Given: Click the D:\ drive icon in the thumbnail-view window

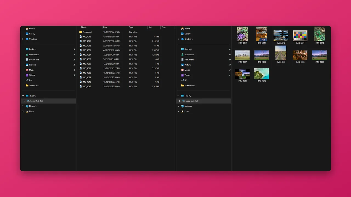Looking at the screenshot, I should point(182,80).
